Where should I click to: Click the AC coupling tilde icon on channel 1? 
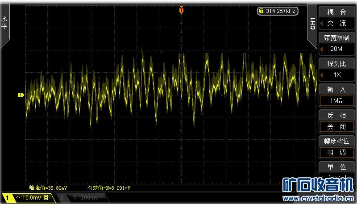coord(18,197)
